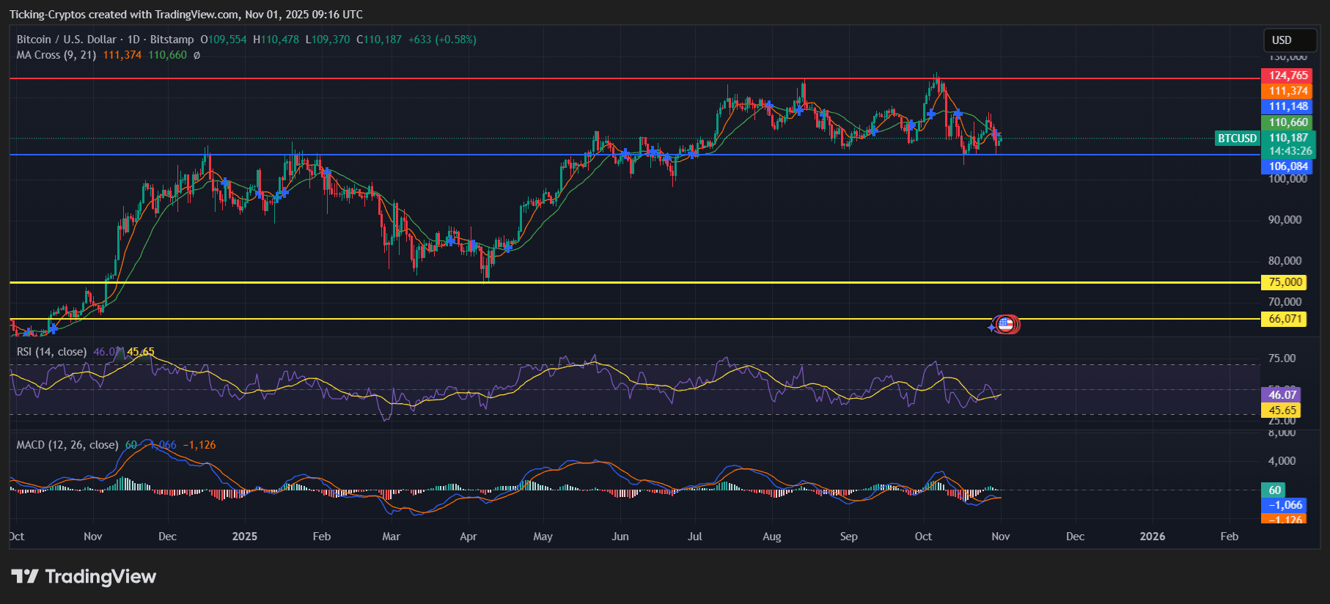The height and width of the screenshot is (604, 1330).
Task: Click the blue sparkle marker beside the flag
Action: pos(992,328)
